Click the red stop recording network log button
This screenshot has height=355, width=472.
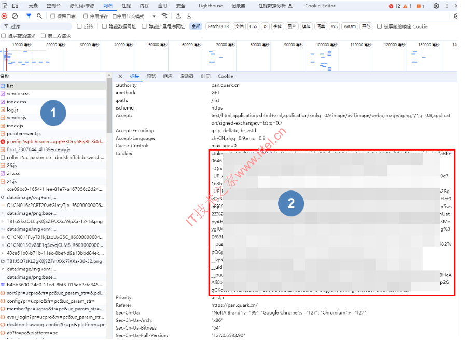5,16
